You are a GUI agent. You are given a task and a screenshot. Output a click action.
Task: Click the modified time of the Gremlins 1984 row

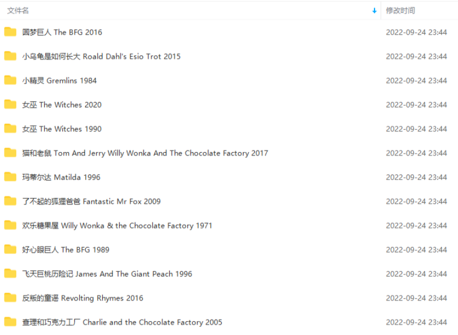pyautogui.click(x=417, y=81)
